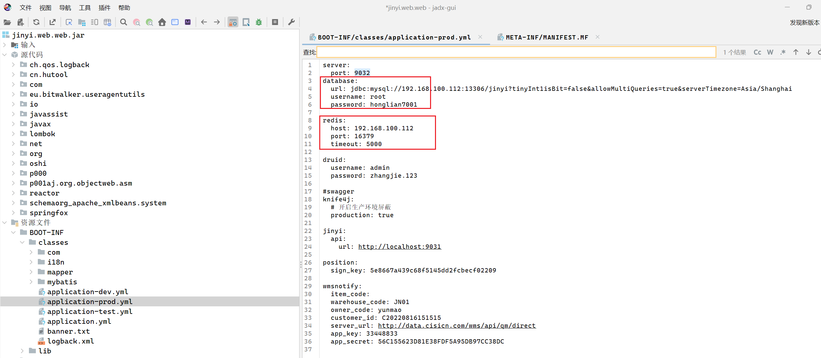Screen dimensions: 821x358
Task: Open the 导航 menu
Action: [65, 8]
